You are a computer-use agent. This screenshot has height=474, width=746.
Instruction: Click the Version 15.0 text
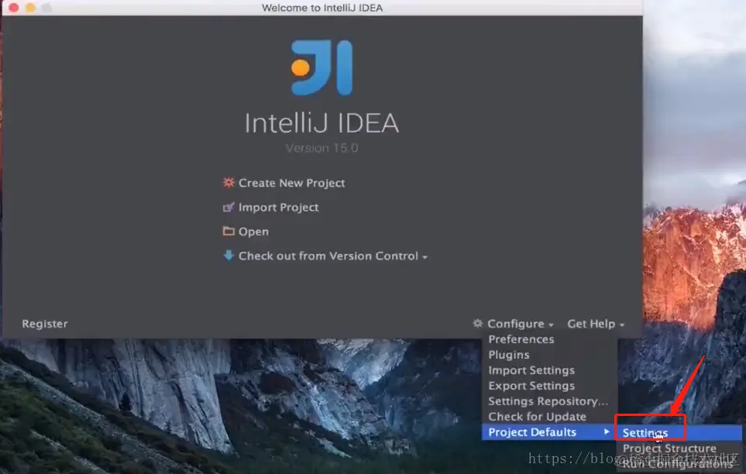tap(321, 148)
